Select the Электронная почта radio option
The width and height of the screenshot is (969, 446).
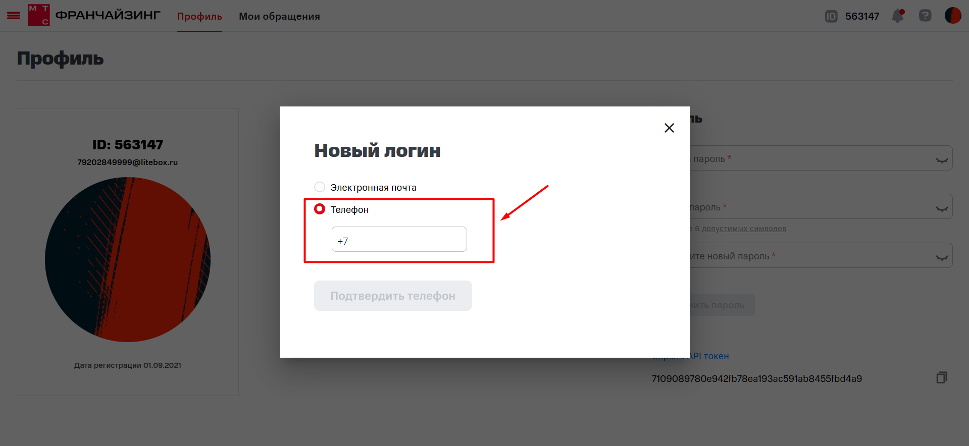[320, 187]
